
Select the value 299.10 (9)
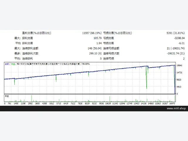(95, 53)
